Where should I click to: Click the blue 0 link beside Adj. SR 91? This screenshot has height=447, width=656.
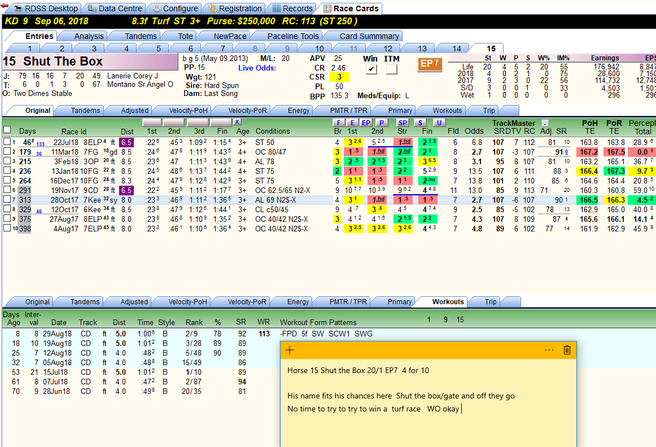566,152
